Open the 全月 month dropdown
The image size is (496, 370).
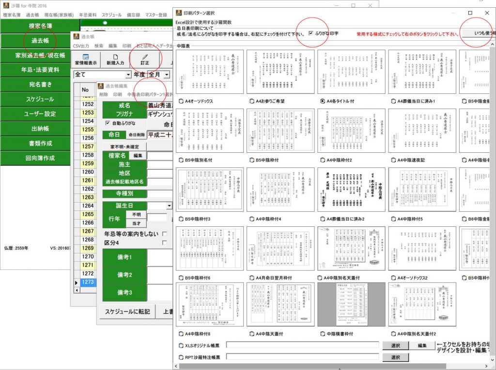tap(167, 74)
